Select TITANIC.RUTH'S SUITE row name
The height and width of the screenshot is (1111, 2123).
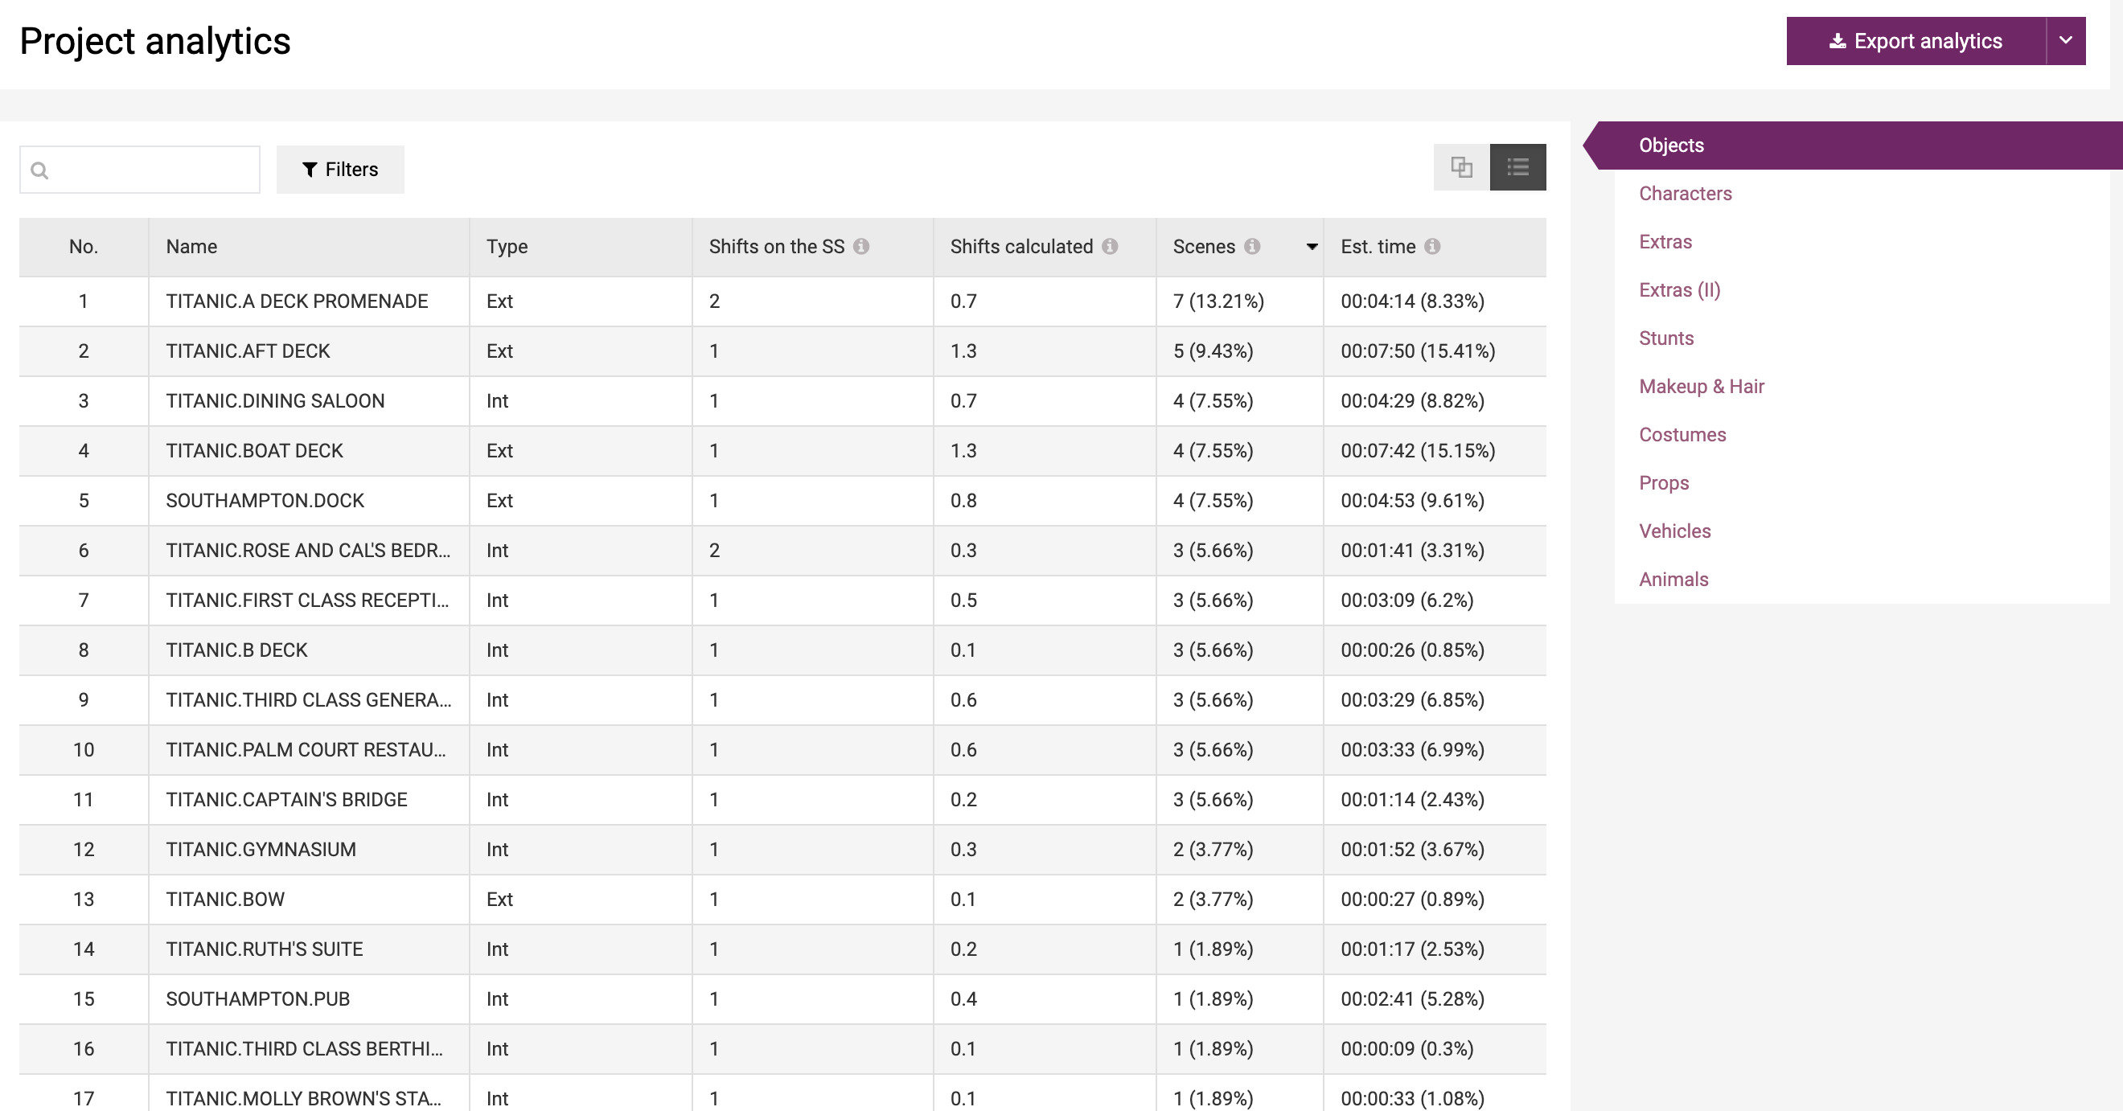click(x=264, y=949)
